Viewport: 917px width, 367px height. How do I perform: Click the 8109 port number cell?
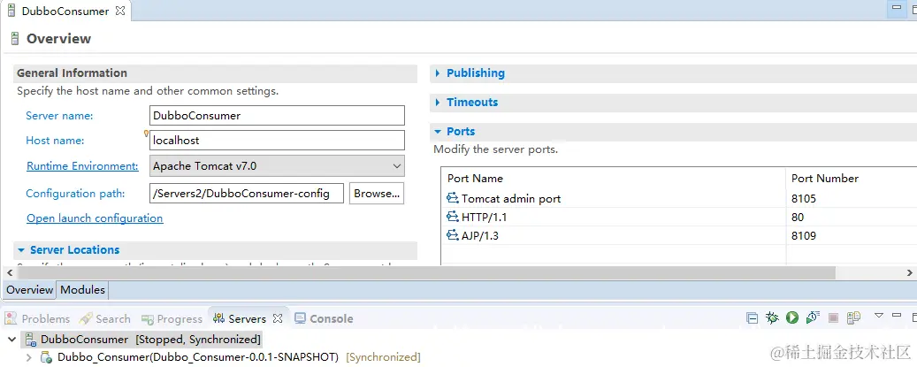click(804, 235)
